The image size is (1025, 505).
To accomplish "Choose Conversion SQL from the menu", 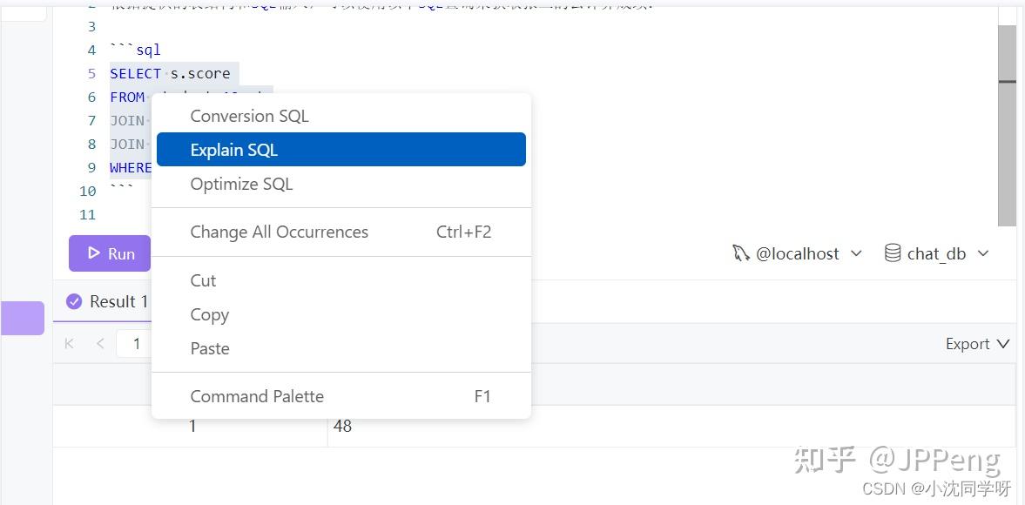I will point(249,115).
